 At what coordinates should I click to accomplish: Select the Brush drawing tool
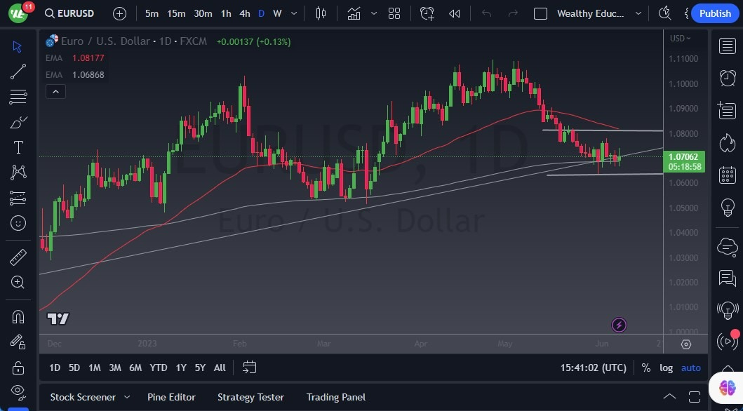(18, 122)
